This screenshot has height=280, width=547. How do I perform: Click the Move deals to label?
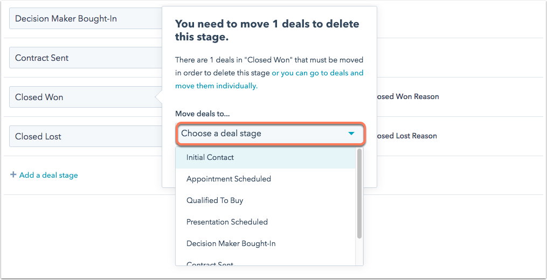202,114
